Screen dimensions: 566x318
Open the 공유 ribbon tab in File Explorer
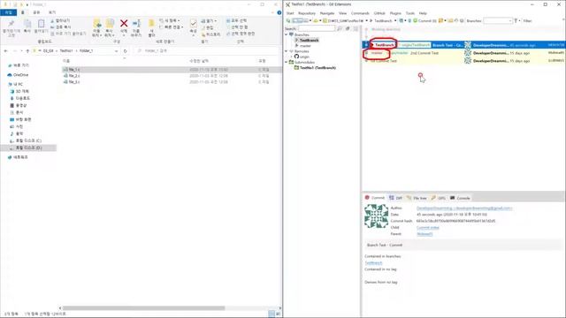[x=36, y=12]
